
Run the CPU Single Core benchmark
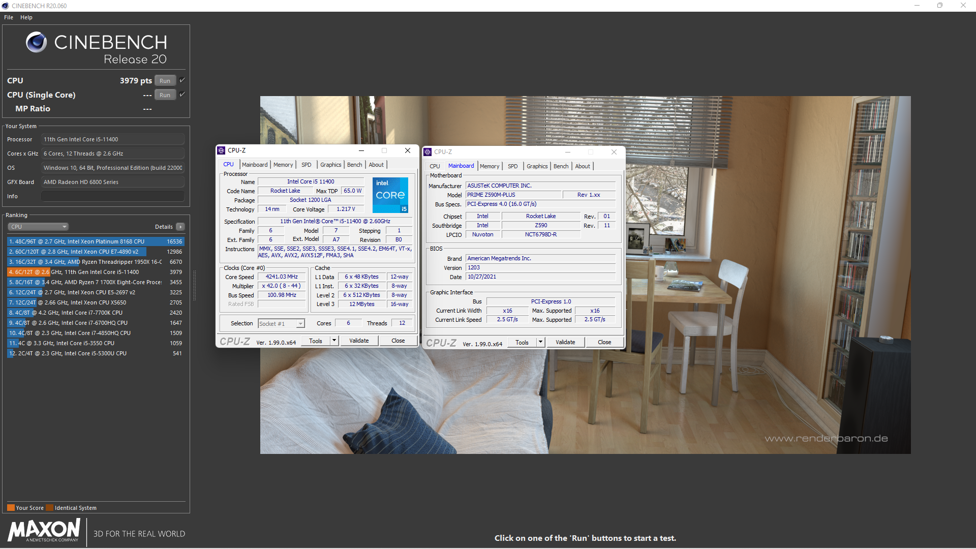(x=165, y=95)
